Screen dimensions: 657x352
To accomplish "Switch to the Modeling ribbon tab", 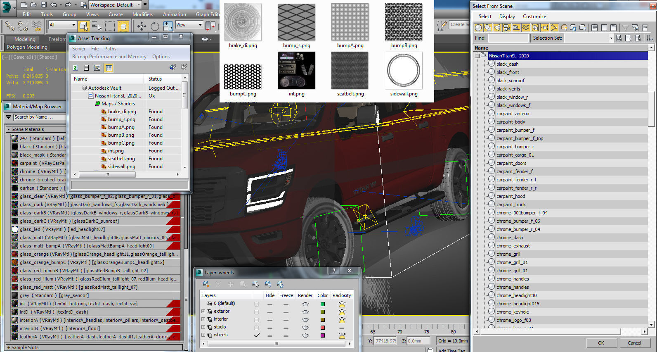I will pos(25,39).
